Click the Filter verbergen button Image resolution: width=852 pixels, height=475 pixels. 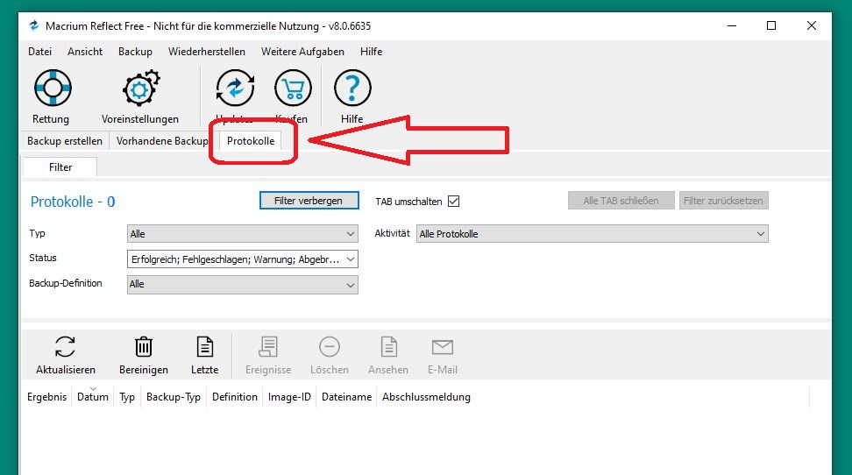pyautogui.click(x=309, y=201)
